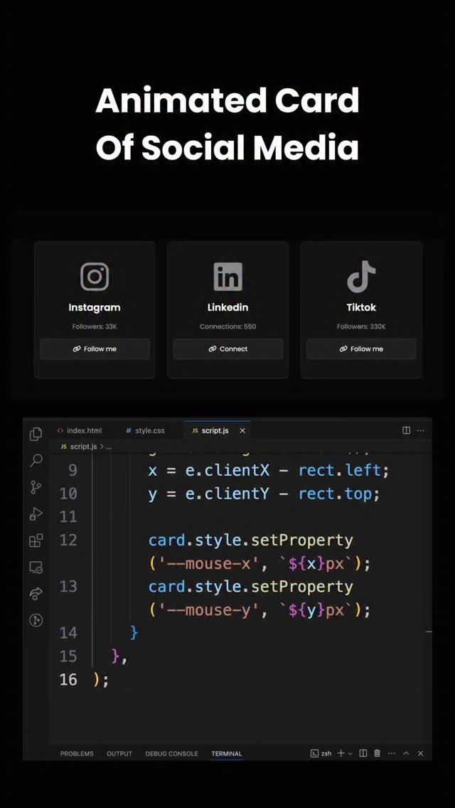This screenshot has width=455, height=808.
Task: Open editor More Actions ellipsis menu
Action: [x=420, y=430]
